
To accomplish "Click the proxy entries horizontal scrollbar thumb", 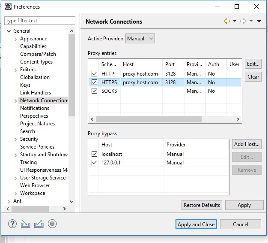I will [x=149, y=119].
